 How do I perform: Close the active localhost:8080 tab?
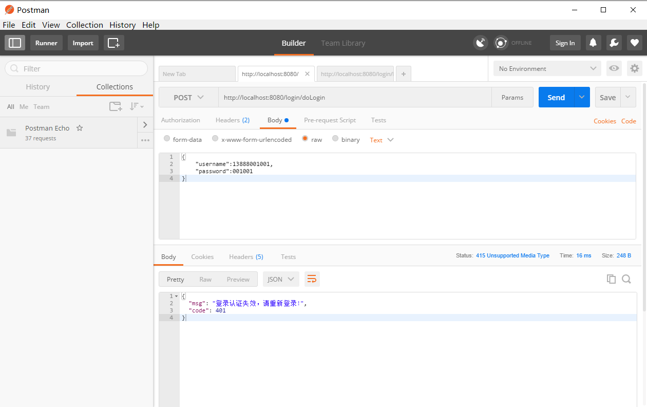(307, 73)
